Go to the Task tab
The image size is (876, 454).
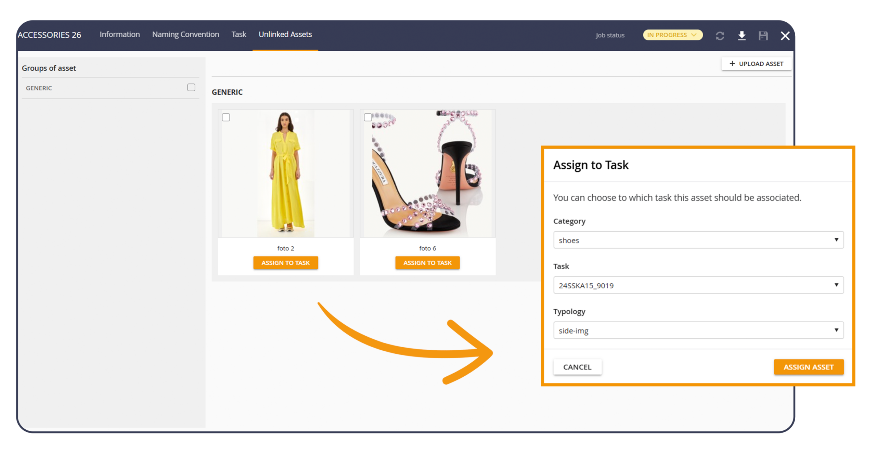[239, 35]
